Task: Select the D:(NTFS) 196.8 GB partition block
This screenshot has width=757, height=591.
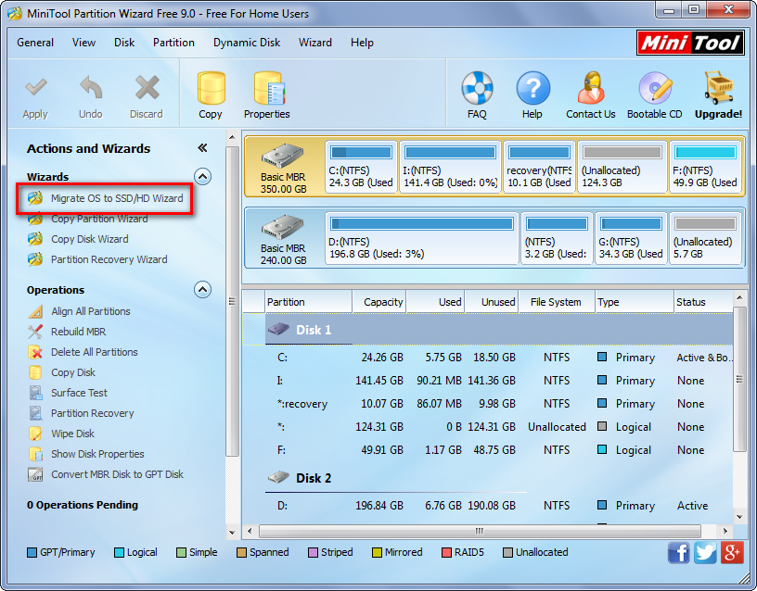Action: tap(422, 238)
